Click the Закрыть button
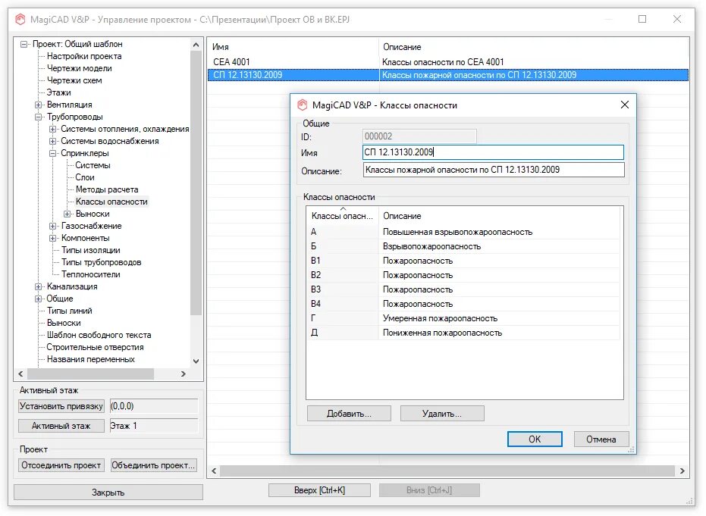 pos(108,493)
